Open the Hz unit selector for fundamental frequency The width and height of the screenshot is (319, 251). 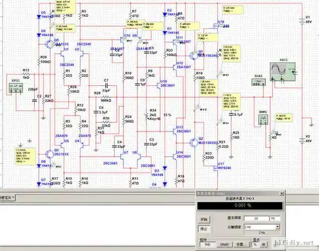pos(273,218)
